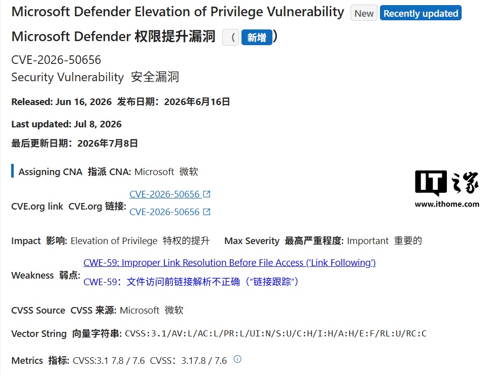
Task: Click the blue bar beside Assigning CNA
Action: [12, 171]
